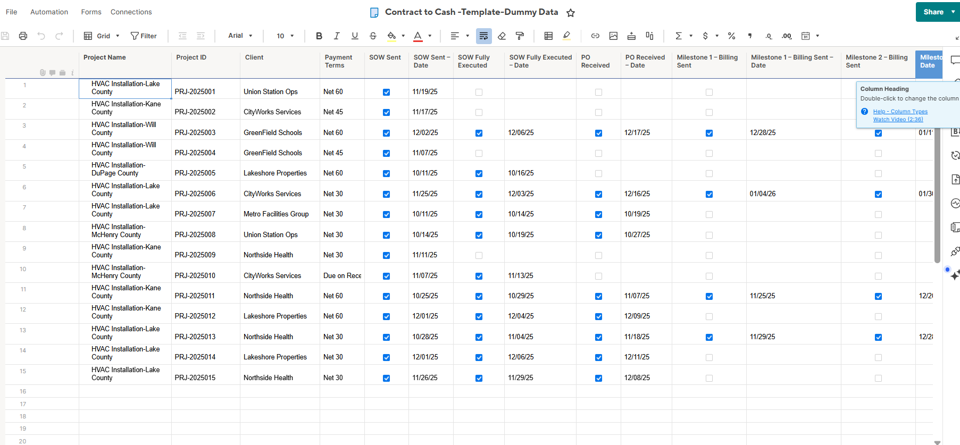Toggle italic formatting

coord(337,36)
